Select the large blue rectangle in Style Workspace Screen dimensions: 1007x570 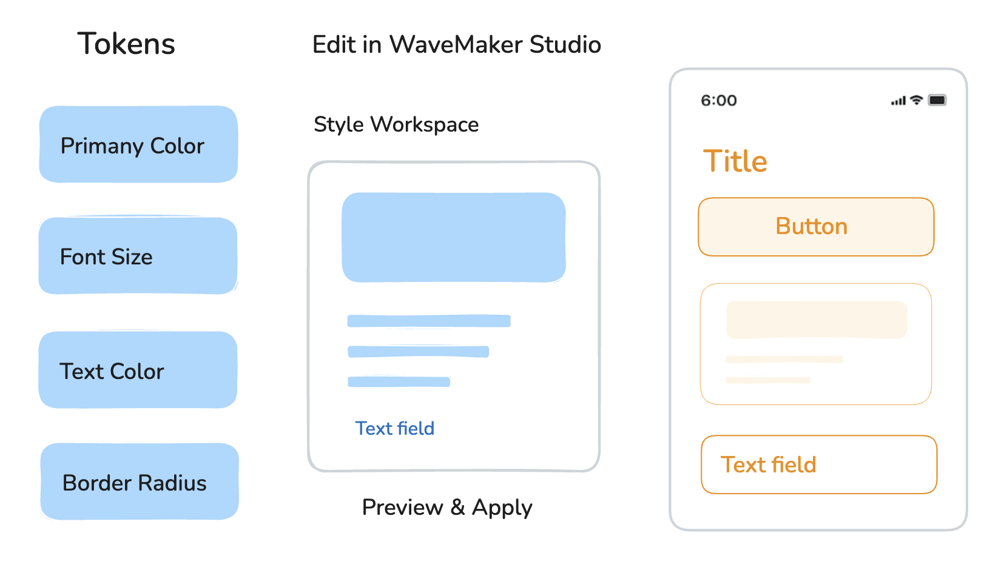pyautogui.click(x=454, y=237)
